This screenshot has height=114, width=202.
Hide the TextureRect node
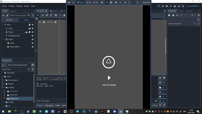tap(32, 47)
